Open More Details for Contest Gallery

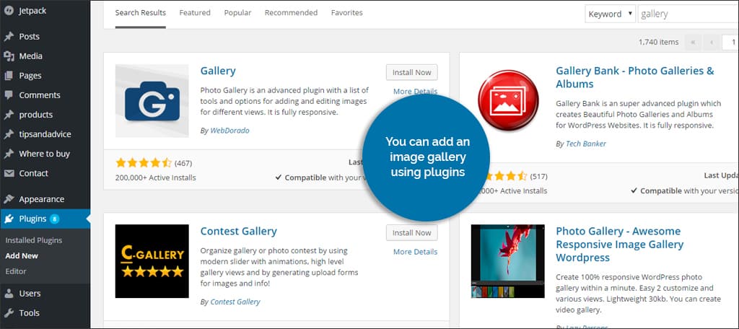(415, 252)
